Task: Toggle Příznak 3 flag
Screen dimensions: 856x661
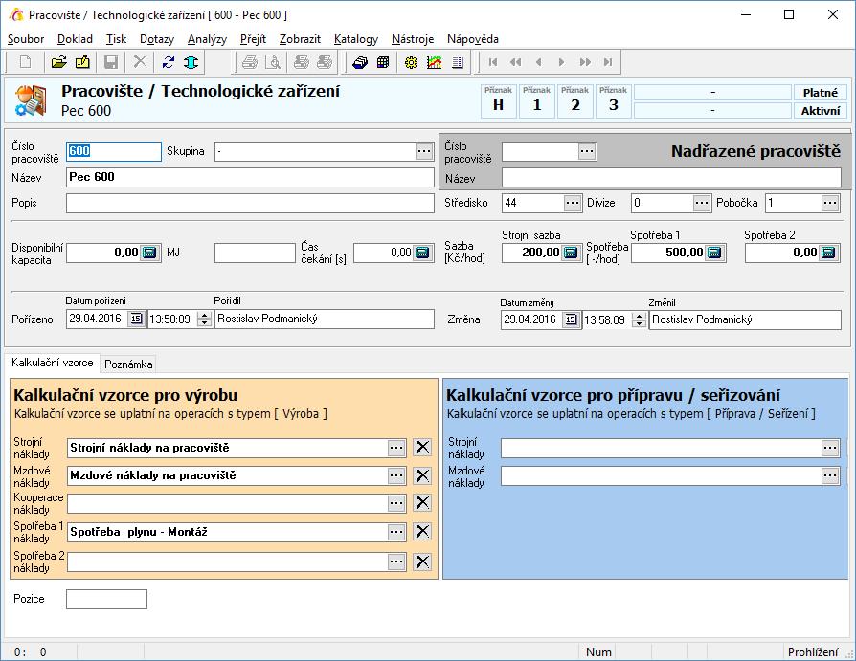Action: coord(613,100)
